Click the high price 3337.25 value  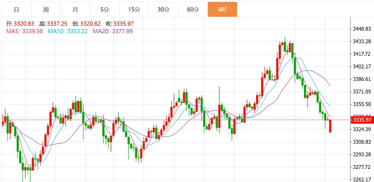pos(57,24)
